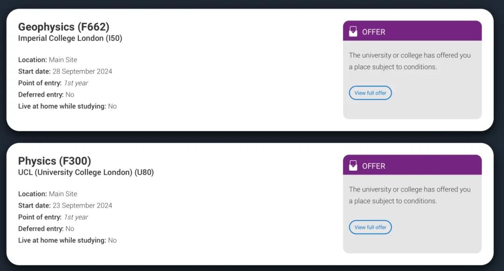Click Location: Main Site on the Physics card
The height and width of the screenshot is (271, 504).
pyautogui.click(x=48, y=194)
